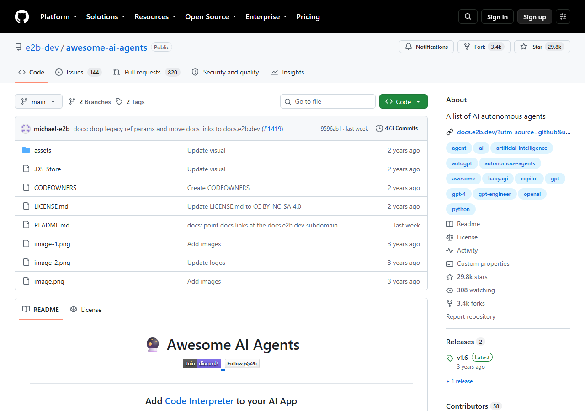Click the GitHub logo icon
585x411 pixels.
[x=22, y=16]
